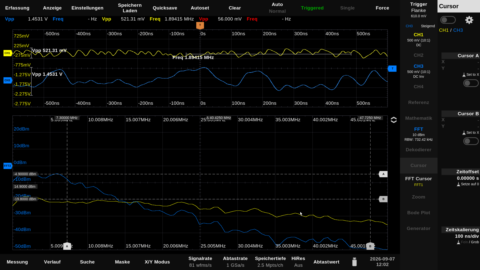
Task: Click the orange trigger position marker T
Action: (x=200, y=25)
